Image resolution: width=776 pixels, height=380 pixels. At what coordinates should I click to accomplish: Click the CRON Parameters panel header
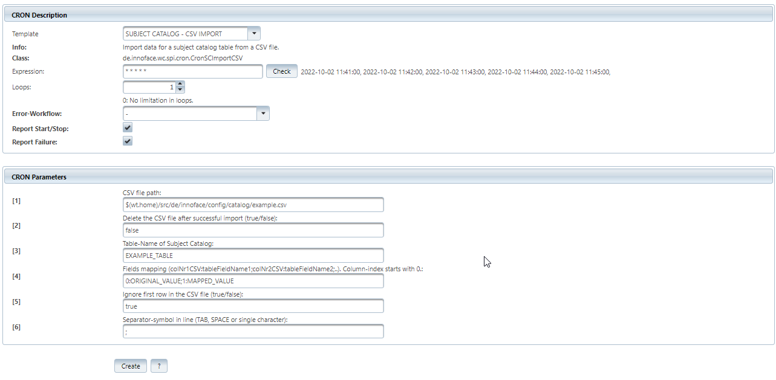(388, 176)
